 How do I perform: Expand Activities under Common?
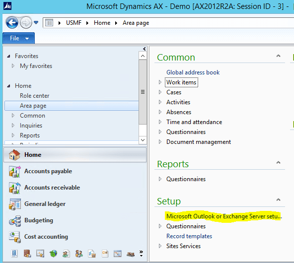160,102
